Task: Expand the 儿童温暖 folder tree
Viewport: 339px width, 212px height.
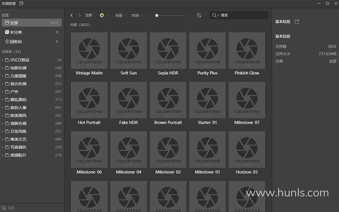Action: [x=3, y=76]
